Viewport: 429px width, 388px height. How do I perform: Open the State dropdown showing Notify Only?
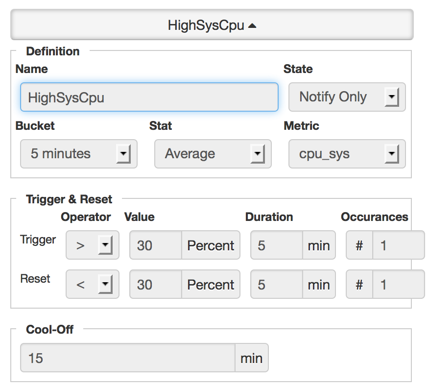(347, 97)
